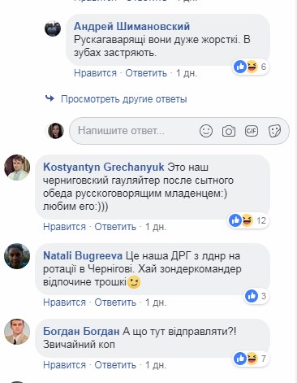
Task: Open the emoji picker in reply box
Action: tap(206, 131)
